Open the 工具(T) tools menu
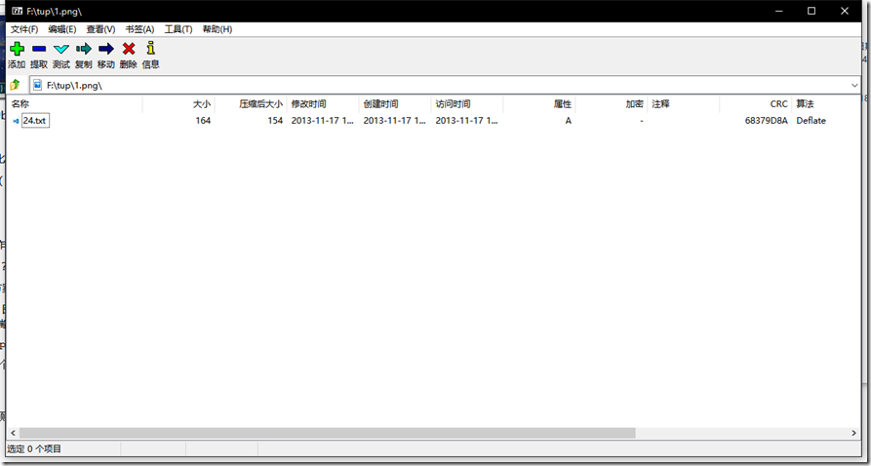Screen dimensions: 871x466 pos(178,29)
